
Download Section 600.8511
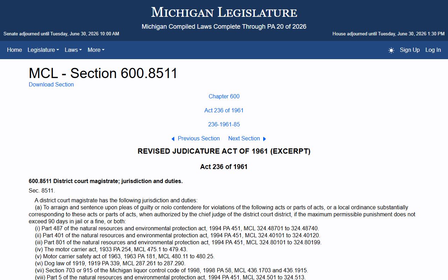[51, 84]
